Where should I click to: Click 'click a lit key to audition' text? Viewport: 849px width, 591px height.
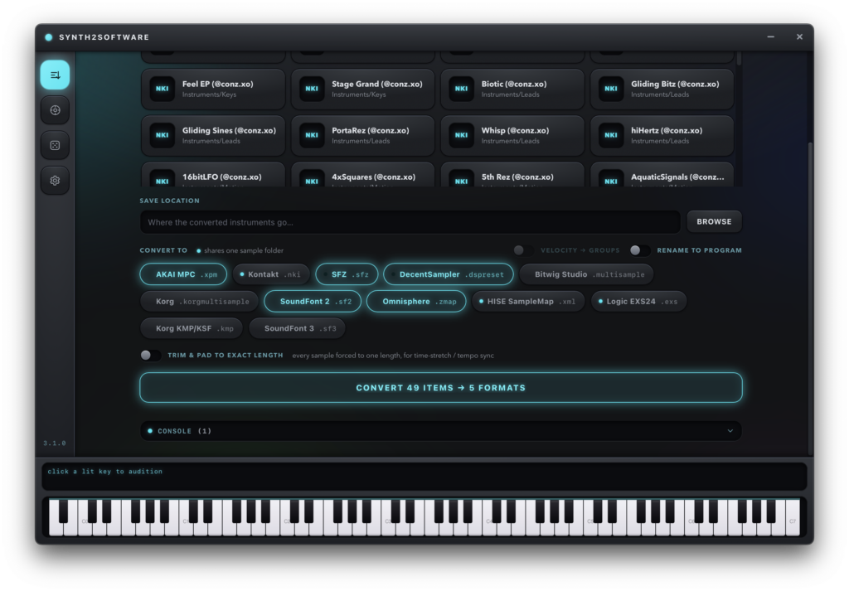point(104,472)
